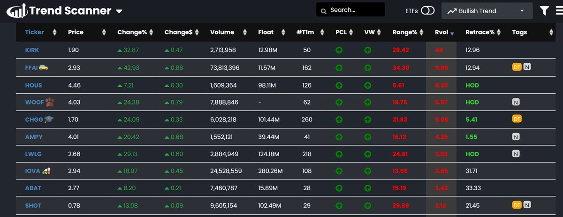This screenshot has width=563, height=217.
Task: Click the search magnifier icon
Action: coord(324,10)
